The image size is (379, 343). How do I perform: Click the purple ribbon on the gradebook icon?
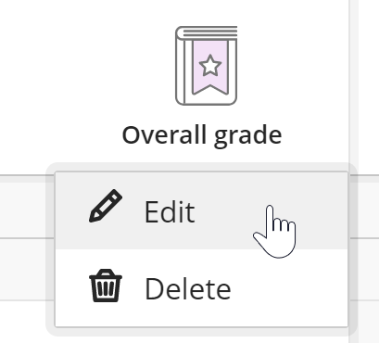[x=210, y=68]
